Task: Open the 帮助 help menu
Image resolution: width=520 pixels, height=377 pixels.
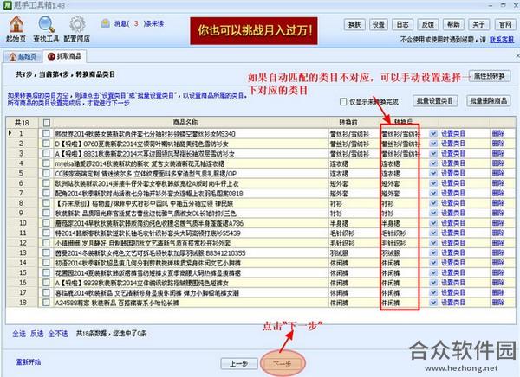Action: [453, 24]
